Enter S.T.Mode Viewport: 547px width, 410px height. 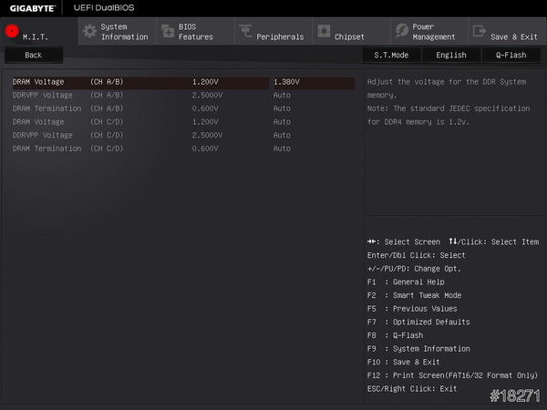tap(391, 55)
